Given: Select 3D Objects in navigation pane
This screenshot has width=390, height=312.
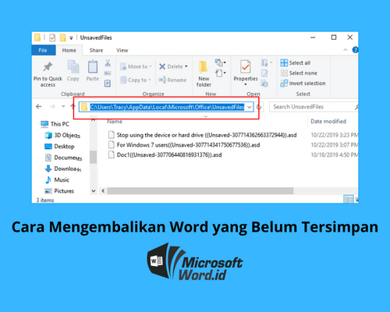Looking at the screenshot, I should (62, 135).
